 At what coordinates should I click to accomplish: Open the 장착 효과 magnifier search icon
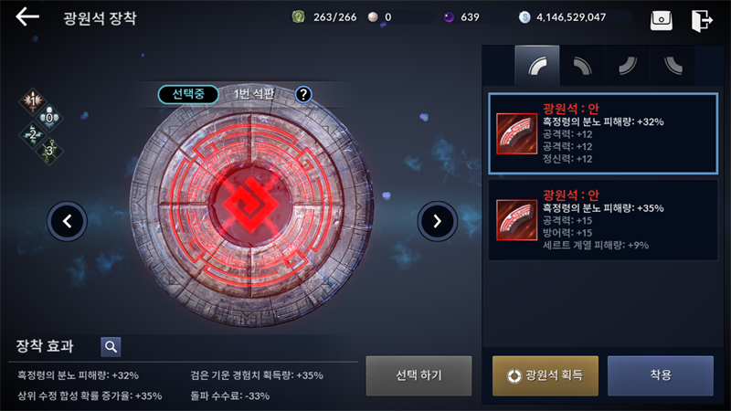[x=111, y=347]
